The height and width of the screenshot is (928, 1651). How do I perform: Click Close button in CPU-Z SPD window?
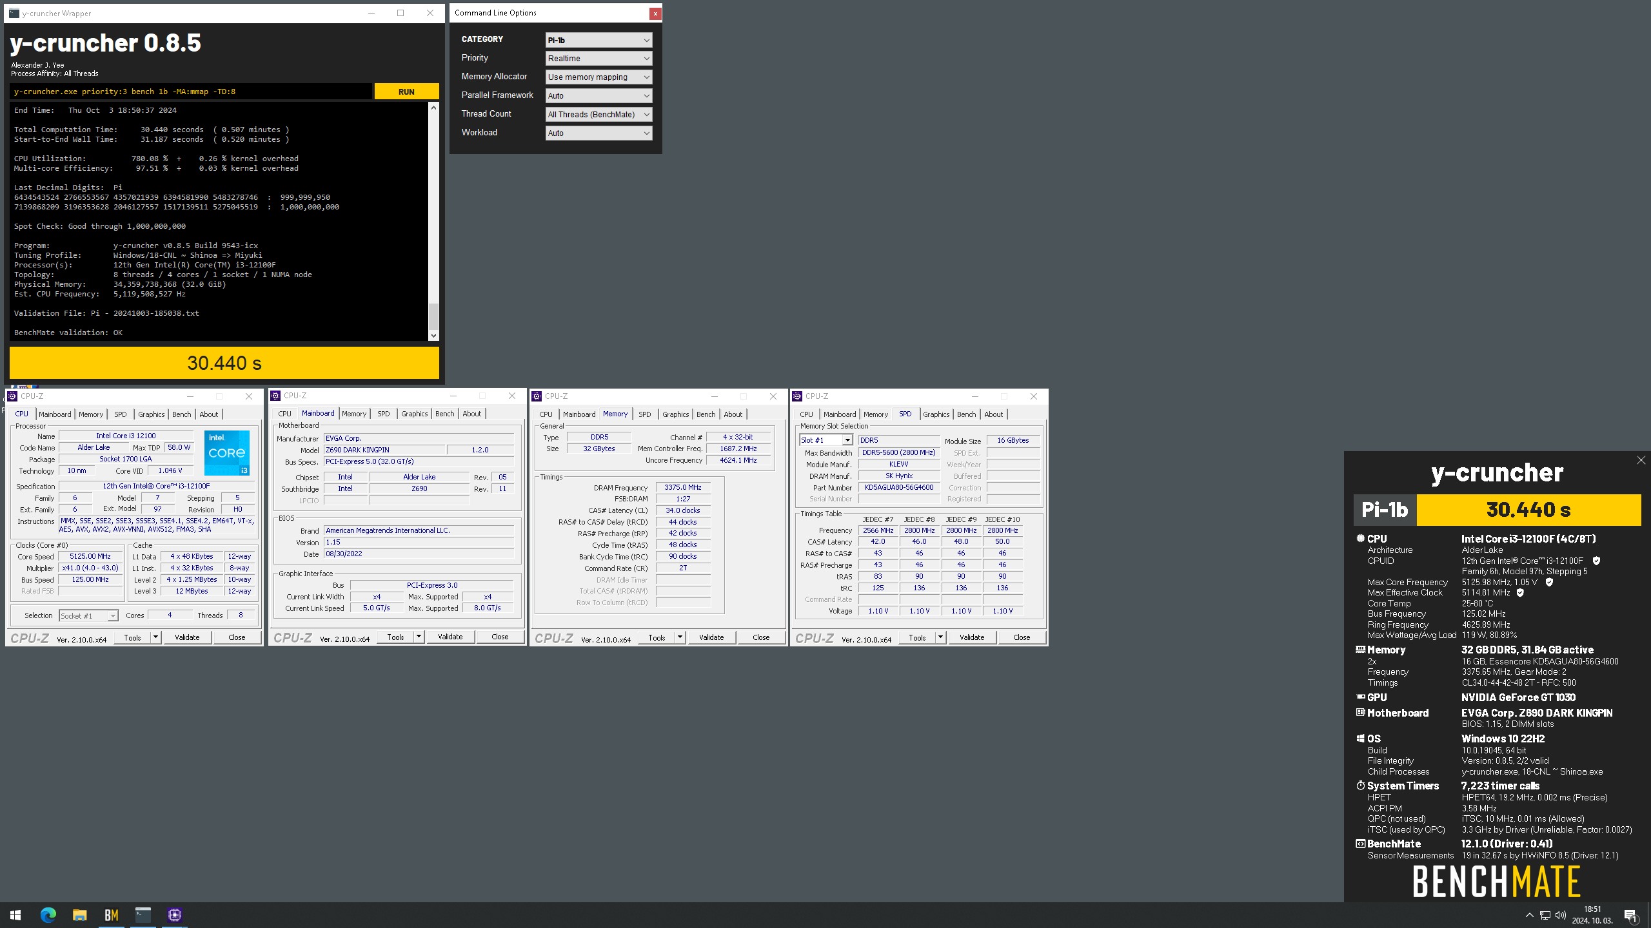click(1022, 637)
